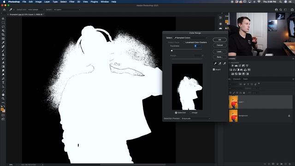
Task: Click the Background layer lock icon
Action: tap(289, 116)
